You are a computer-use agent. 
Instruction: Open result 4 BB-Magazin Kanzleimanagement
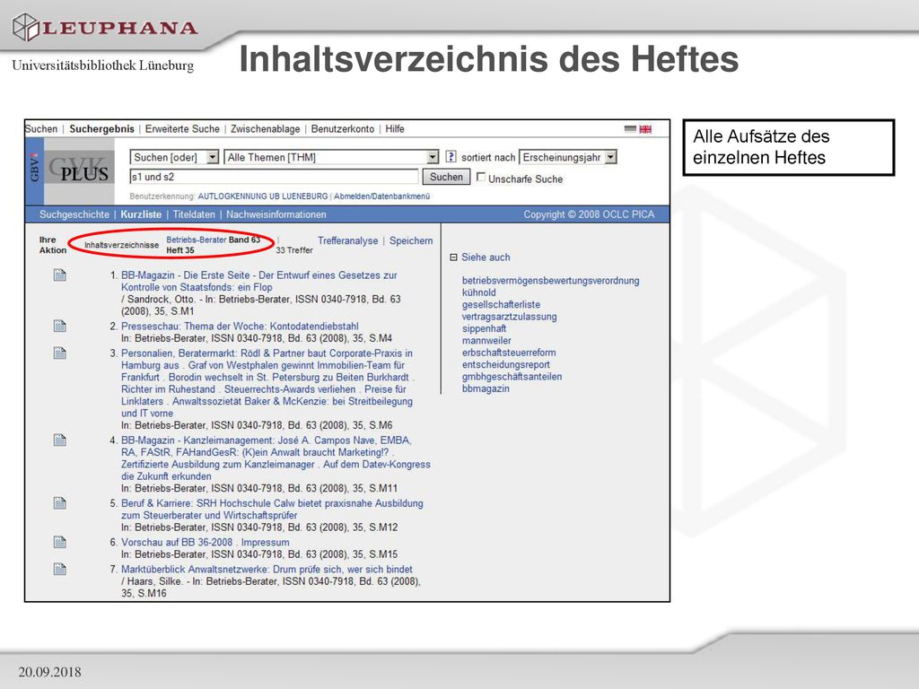(x=276, y=458)
